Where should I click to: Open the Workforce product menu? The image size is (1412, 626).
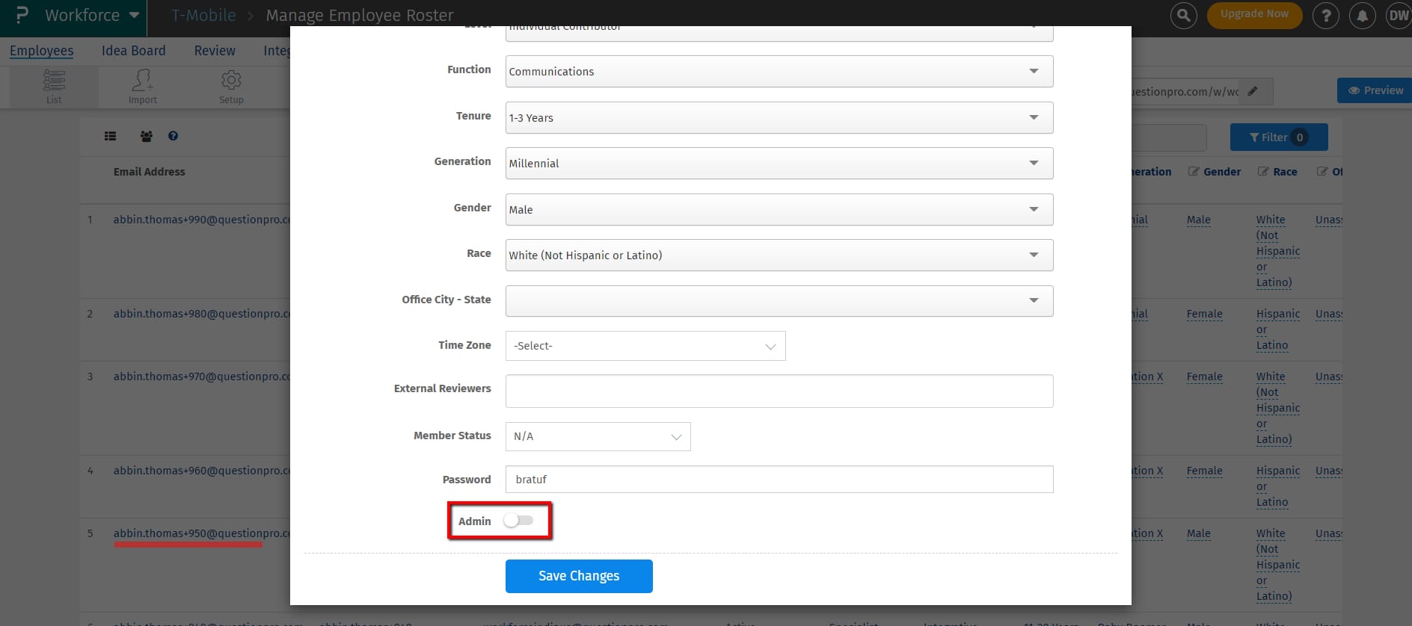click(91, 15)
